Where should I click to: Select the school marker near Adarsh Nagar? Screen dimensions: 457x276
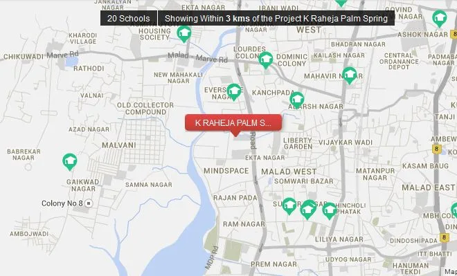[x=296, y=100]
